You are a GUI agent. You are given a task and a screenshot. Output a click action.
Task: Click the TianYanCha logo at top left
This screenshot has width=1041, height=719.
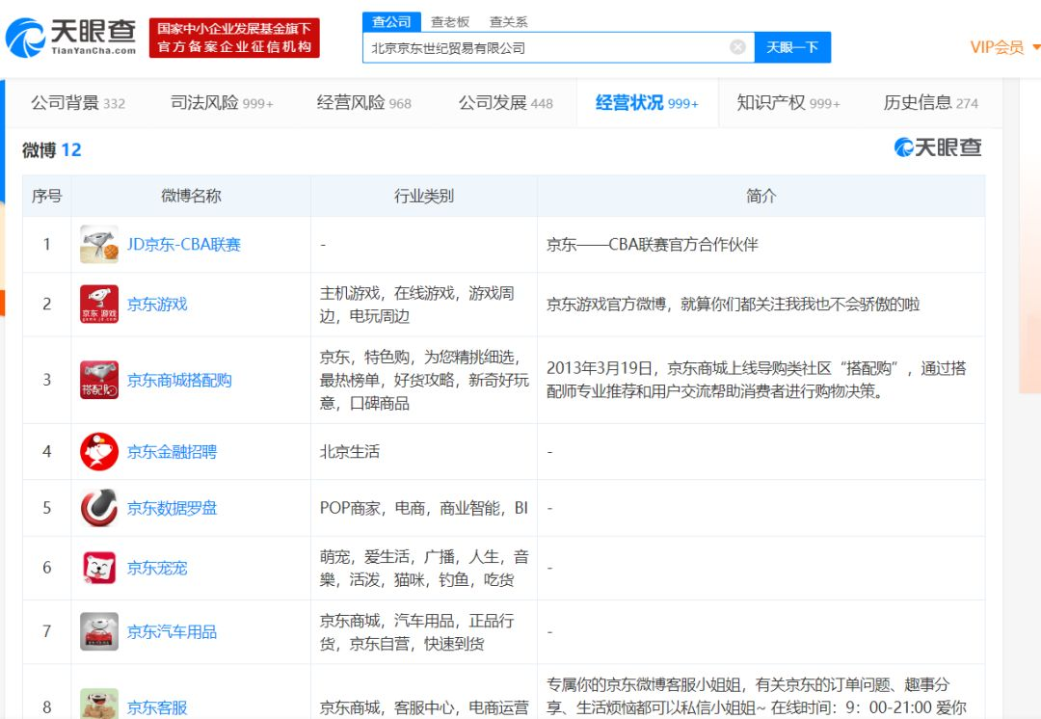coord(70,38)
